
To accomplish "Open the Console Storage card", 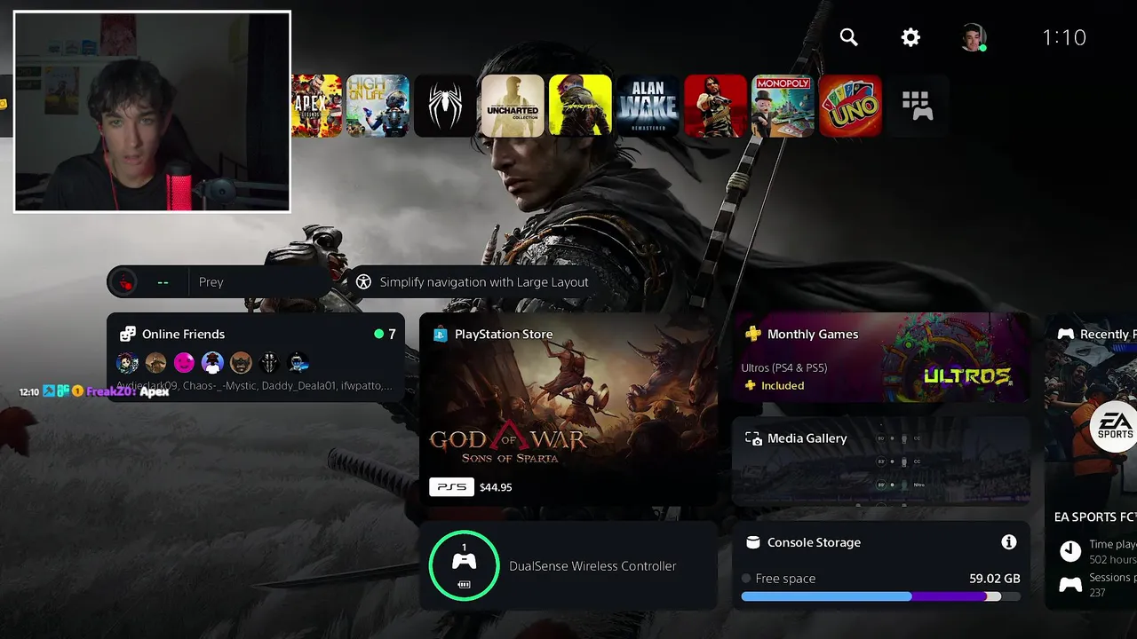I will (x=881, y=565).
